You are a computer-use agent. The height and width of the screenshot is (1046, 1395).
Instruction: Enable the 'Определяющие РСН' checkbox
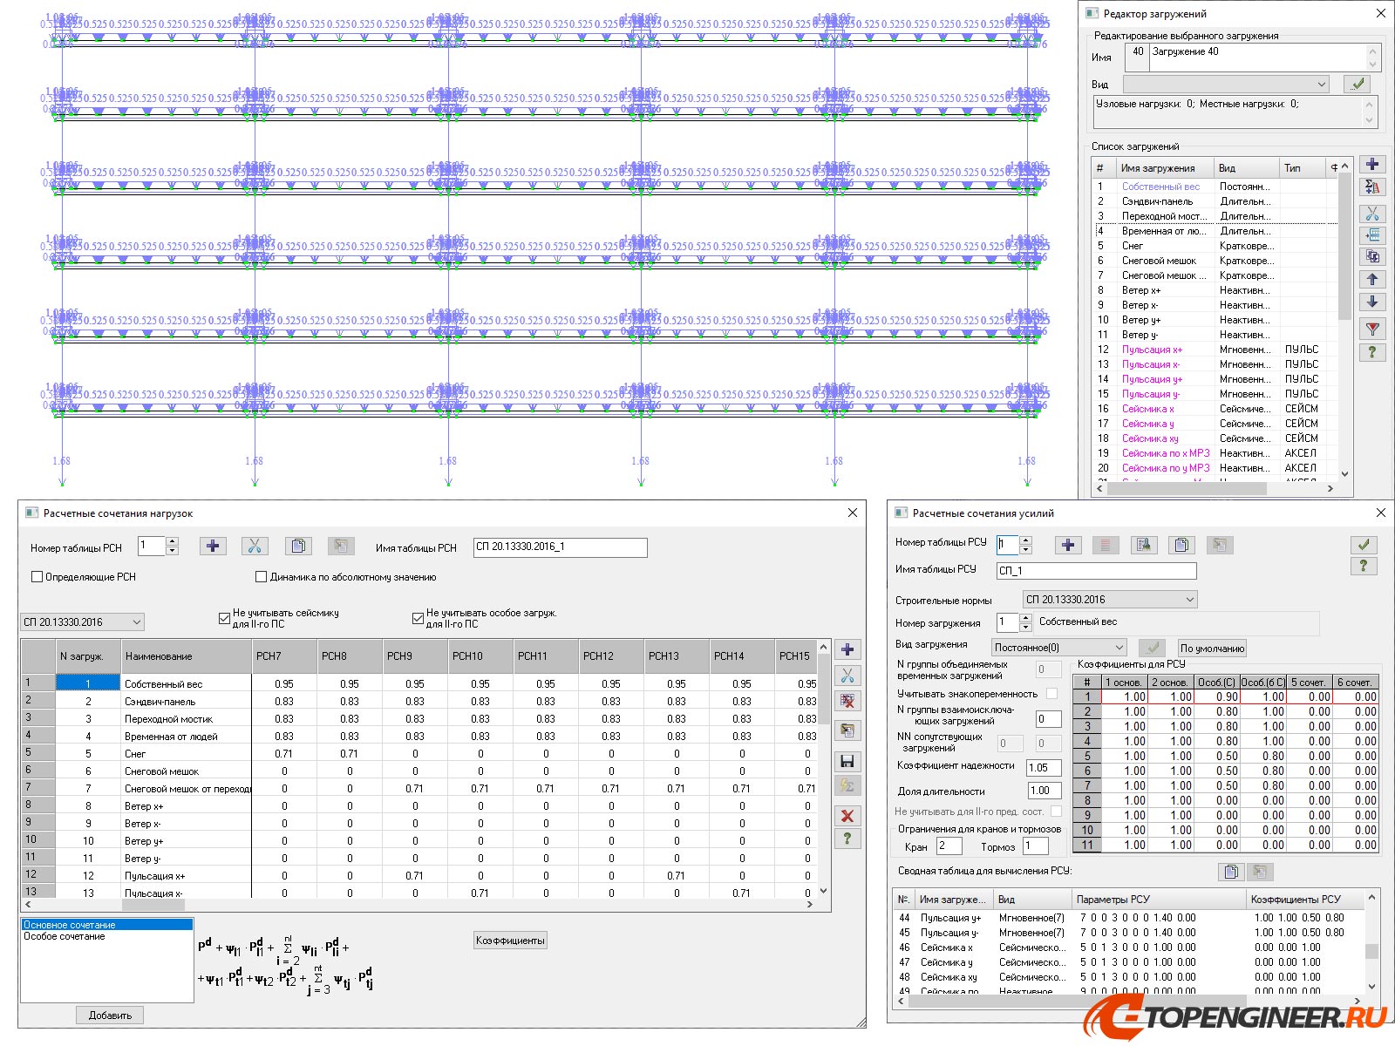coord(37,577)
